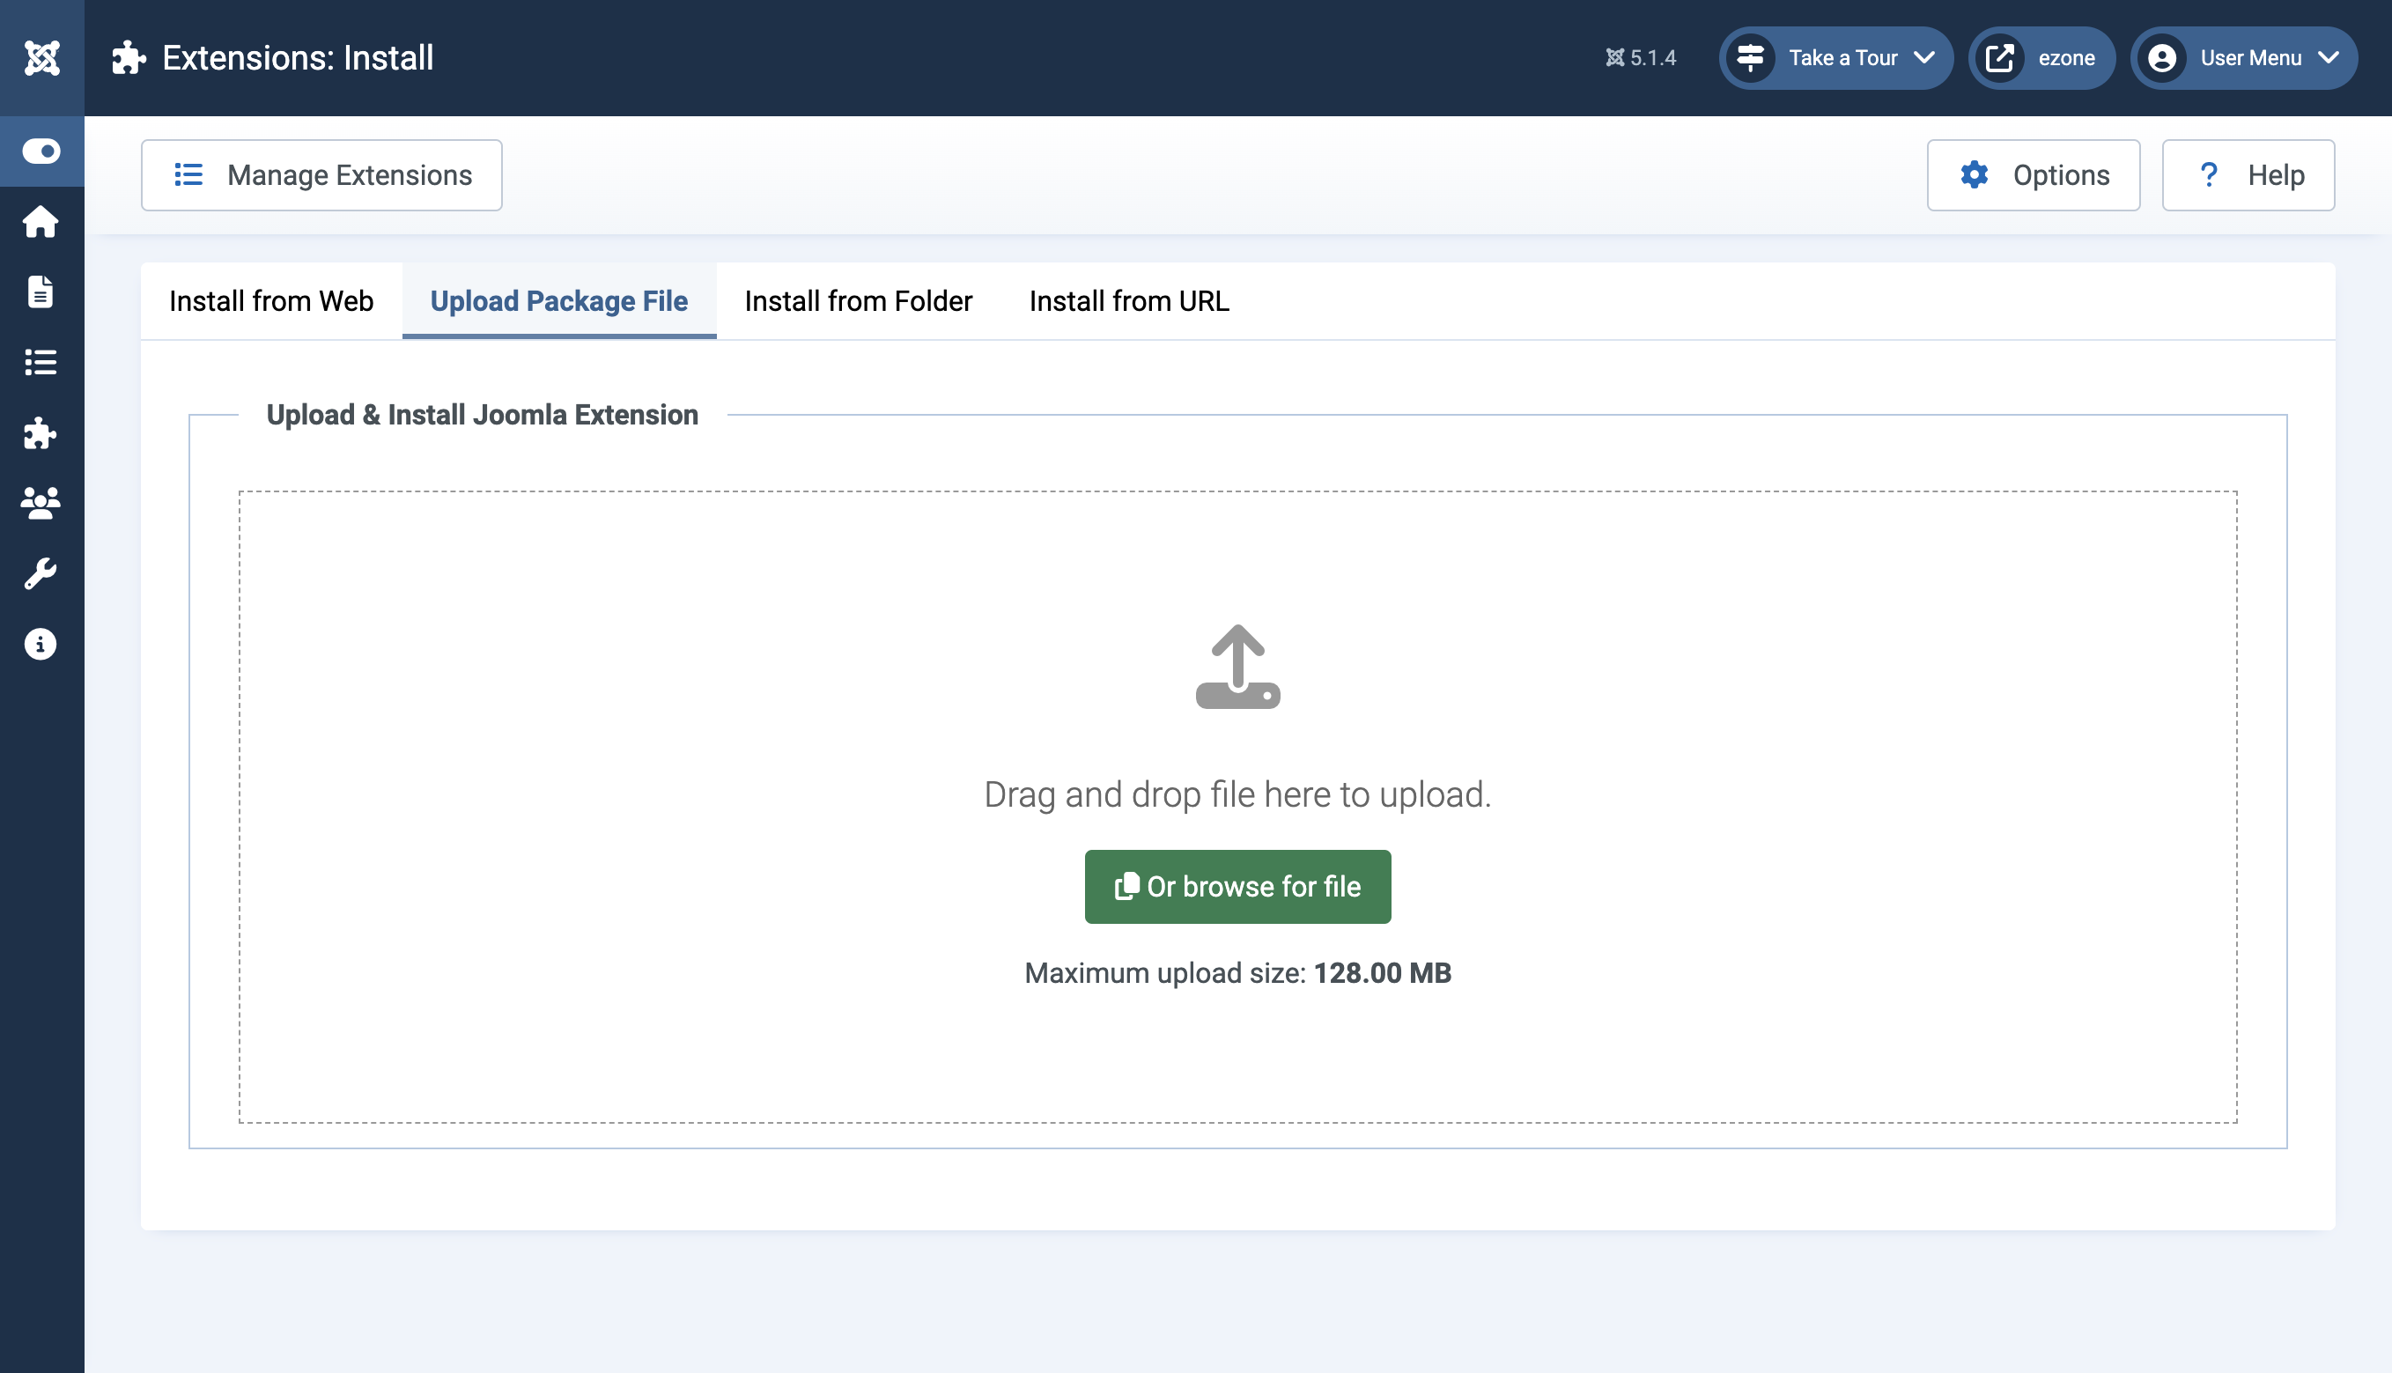2392x1373 pixels.
Task: Open the Menus section via list icon
Action: (x=41, y=363)
